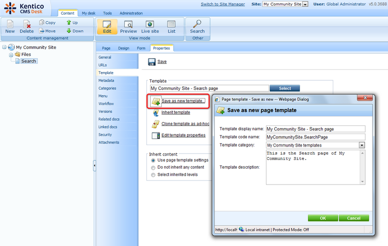
Task: Click the Save link text
Action: 162,61
